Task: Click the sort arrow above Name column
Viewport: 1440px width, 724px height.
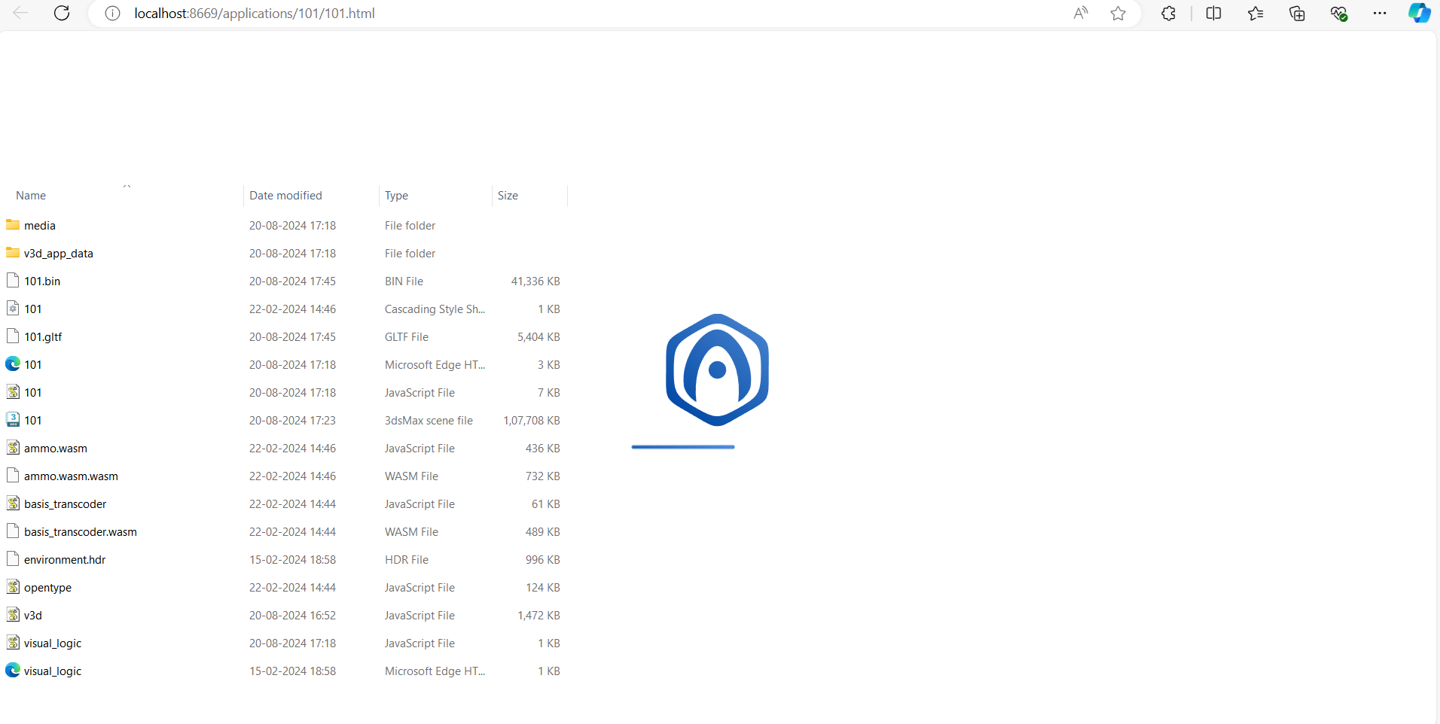Action: [x=127, y=186]
